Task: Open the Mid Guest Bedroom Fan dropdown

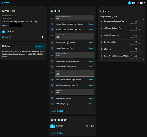Action: [74, 73]
